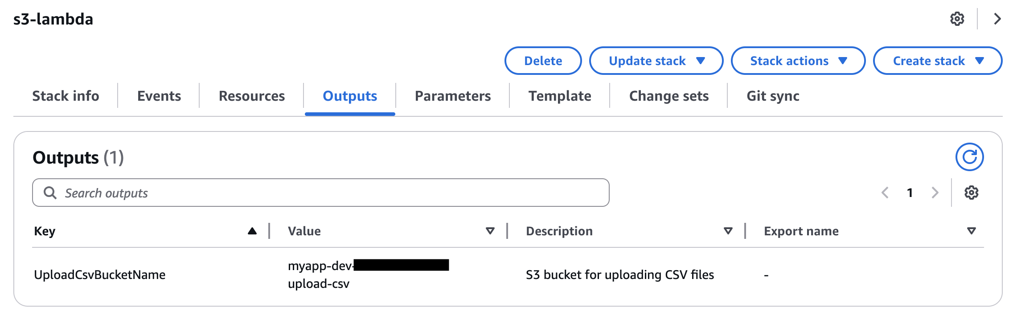
Task: Open Stack actions dropdown
Action: [798, 61]
